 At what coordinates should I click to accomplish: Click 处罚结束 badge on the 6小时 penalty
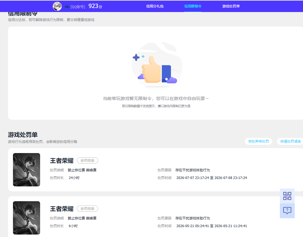coord(88,209)
